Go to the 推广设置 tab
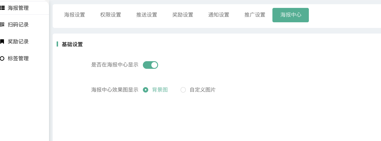Viewport: 381px width, 141px height. pyautogui.click(x=255, y=15)
